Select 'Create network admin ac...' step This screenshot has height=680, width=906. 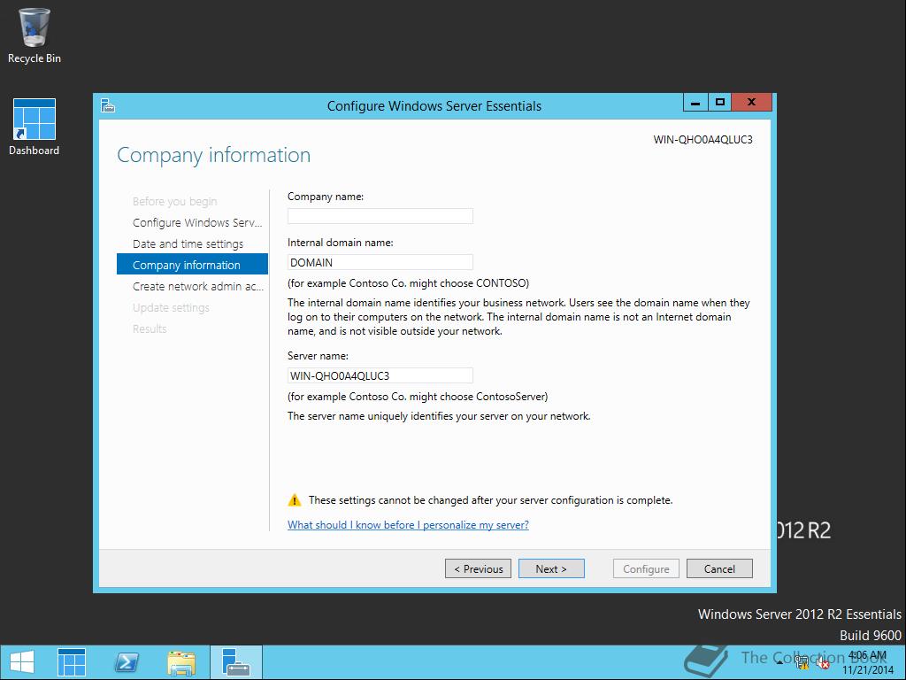tap(197, 286)
